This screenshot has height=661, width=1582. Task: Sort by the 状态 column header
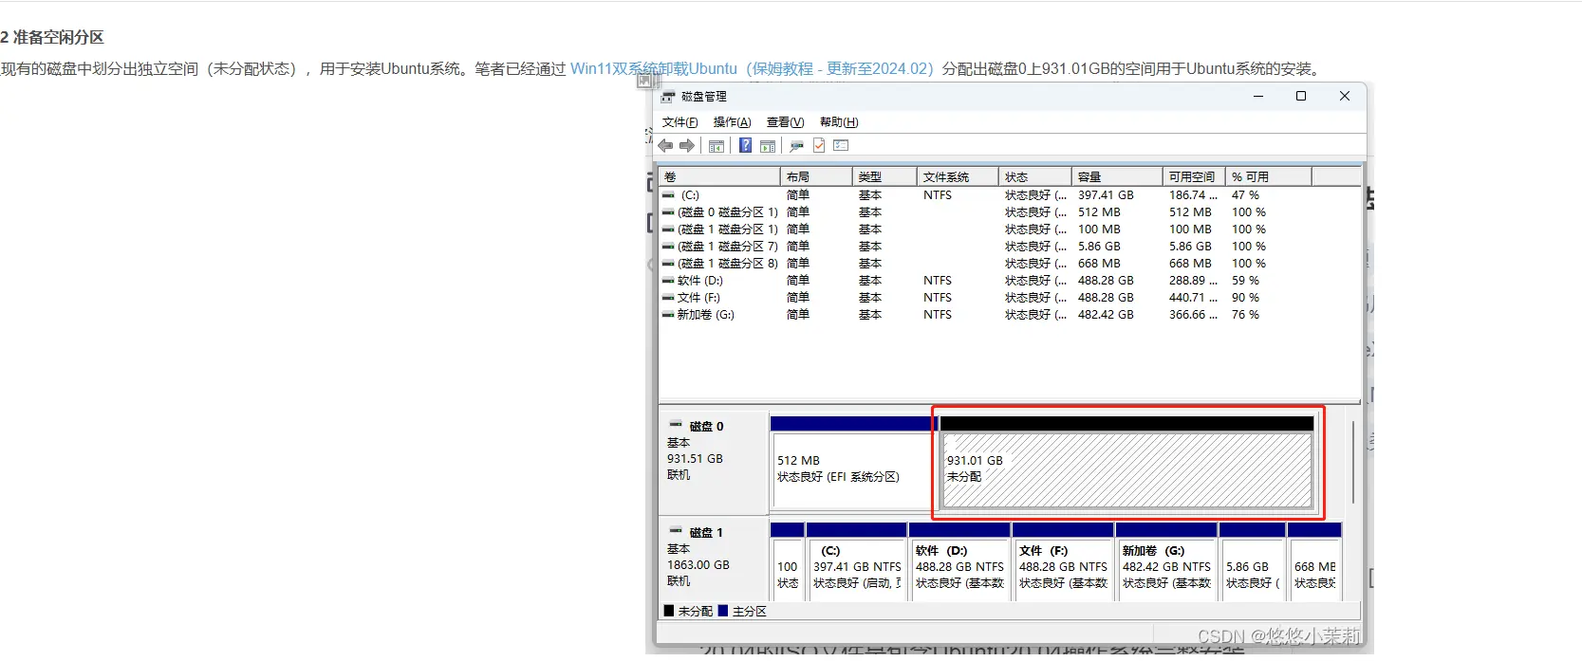click(1035, 177)
